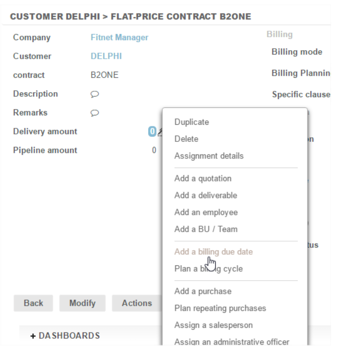The image size is (338, 349).
Task: Choose Add a BU / Team
Action: (206, 229)
